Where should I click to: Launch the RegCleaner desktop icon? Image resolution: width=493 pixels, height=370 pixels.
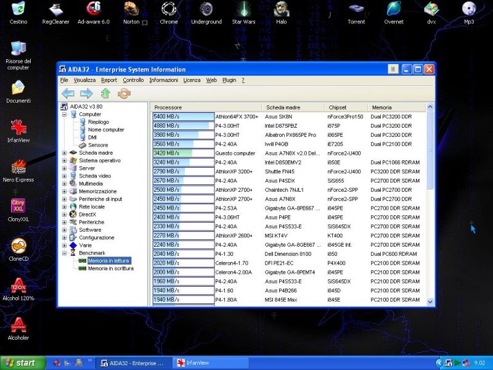point(55,13)
